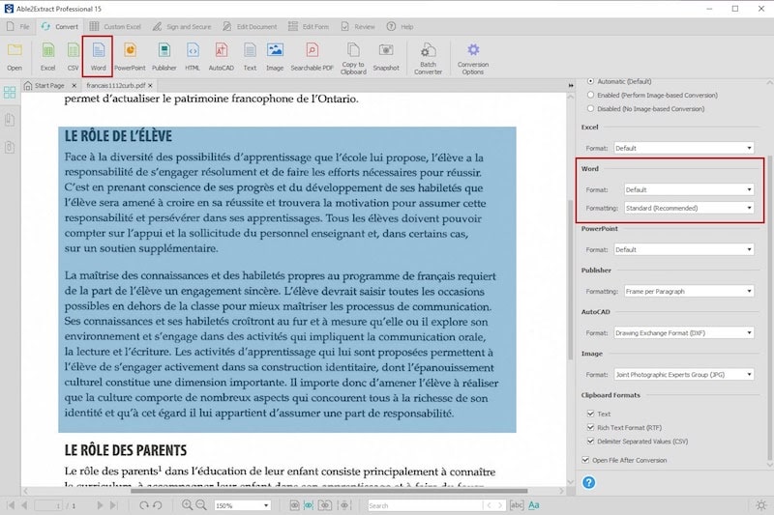
Task: Toggle Delimiter Separated Values (CSV) checkbox
Action: click(590, 441)
